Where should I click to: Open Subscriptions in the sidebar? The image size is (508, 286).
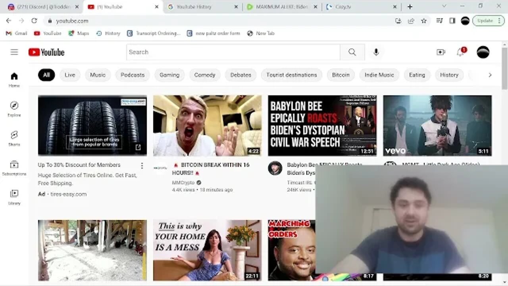(x=14, y=168)
